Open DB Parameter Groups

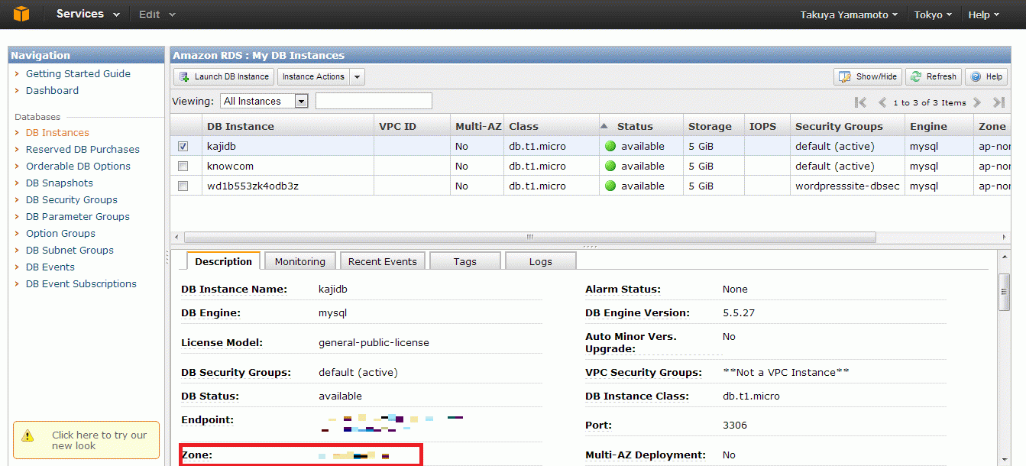coord(78,216)
